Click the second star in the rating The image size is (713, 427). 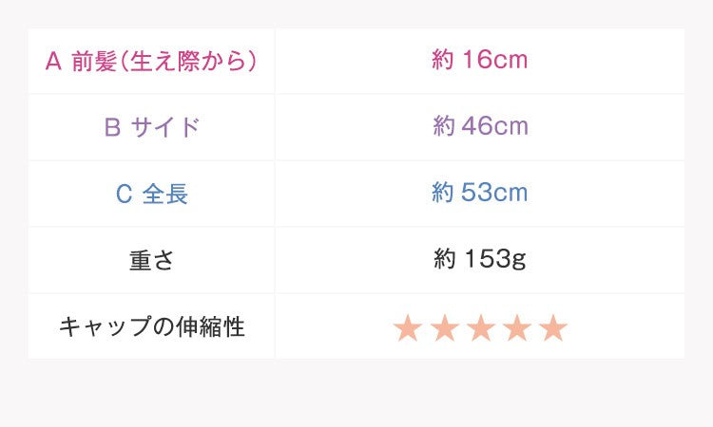pos(444,328)
